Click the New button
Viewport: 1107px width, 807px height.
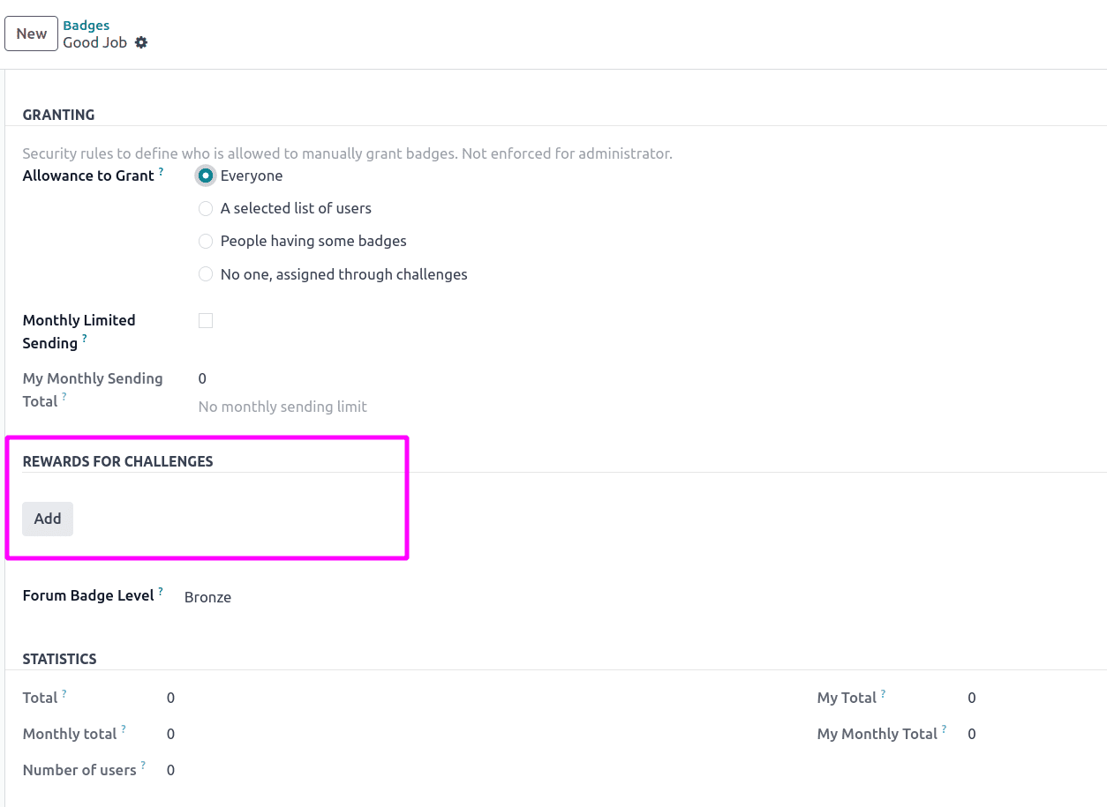point(31,34)
